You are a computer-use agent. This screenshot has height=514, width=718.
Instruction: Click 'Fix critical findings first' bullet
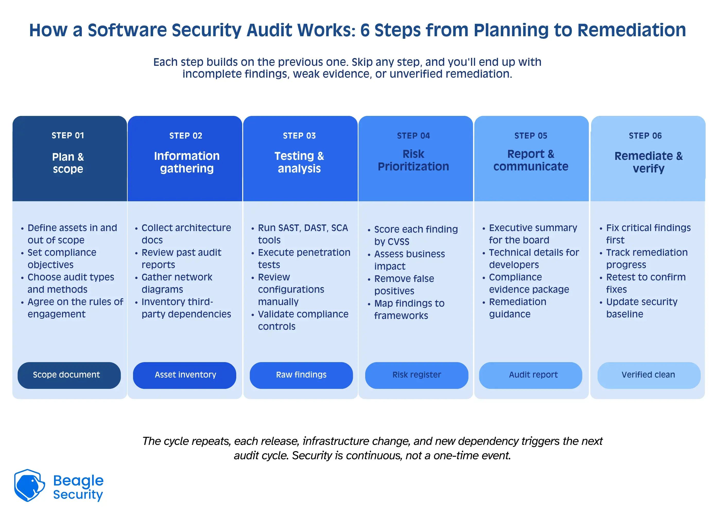pyautogui.click(x=648, y=234)
